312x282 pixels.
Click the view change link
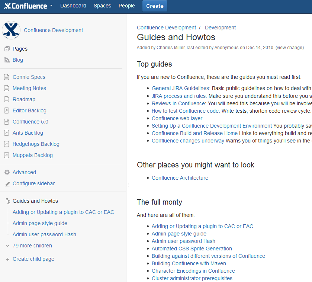290,48
